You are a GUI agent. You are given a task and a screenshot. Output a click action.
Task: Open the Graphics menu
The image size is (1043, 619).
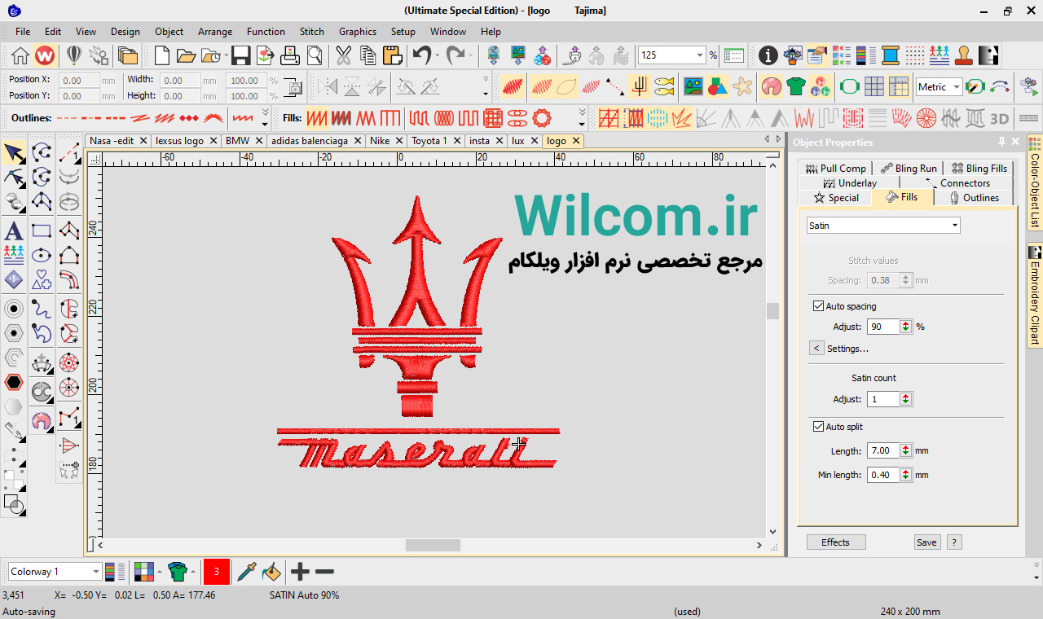[x=358, y=32]
